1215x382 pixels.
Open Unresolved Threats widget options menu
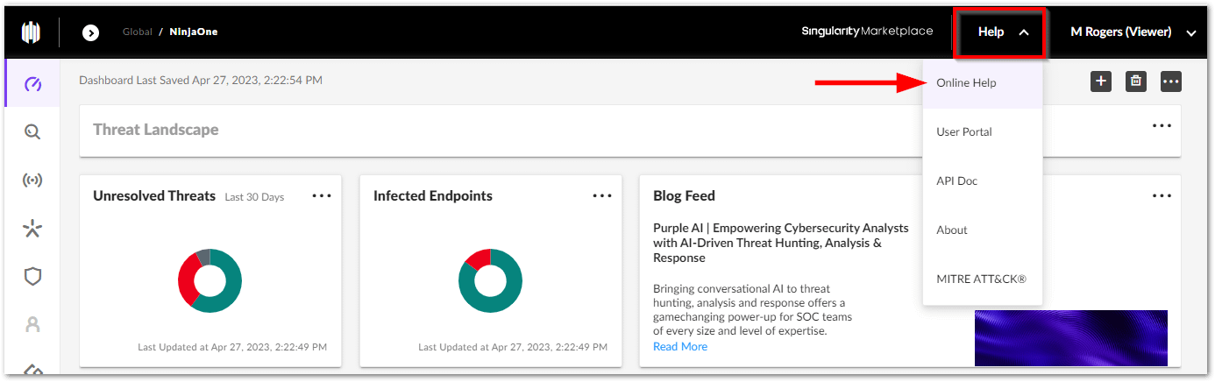[322, 196]
